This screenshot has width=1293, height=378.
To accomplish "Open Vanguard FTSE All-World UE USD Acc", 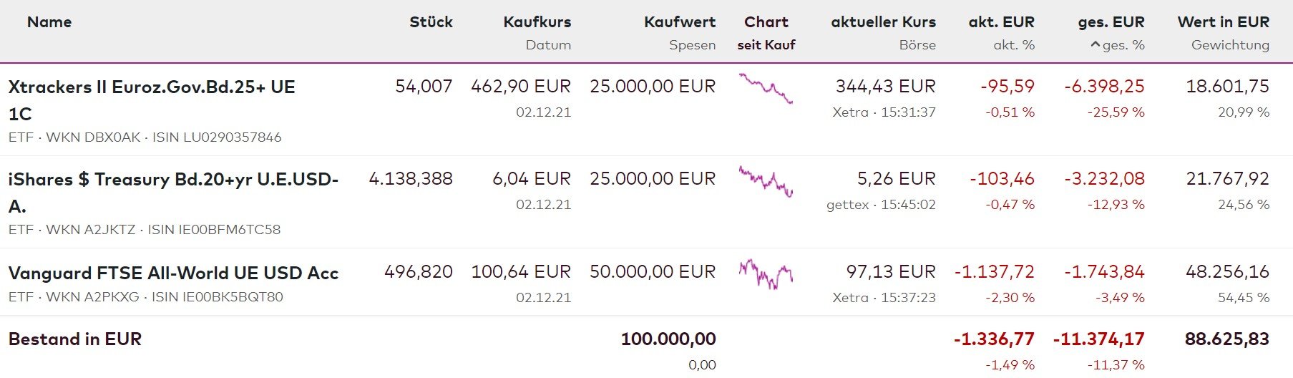I will 173,273.
